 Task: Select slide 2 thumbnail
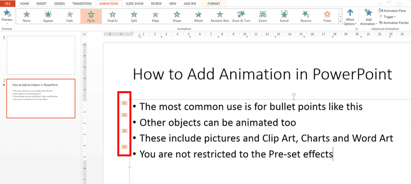click(x=41, y=98)
